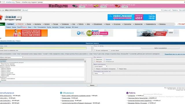Open the Профиль link at top
Image resolution: width=185 pixels, height=104 pixels.
point(175,10)
